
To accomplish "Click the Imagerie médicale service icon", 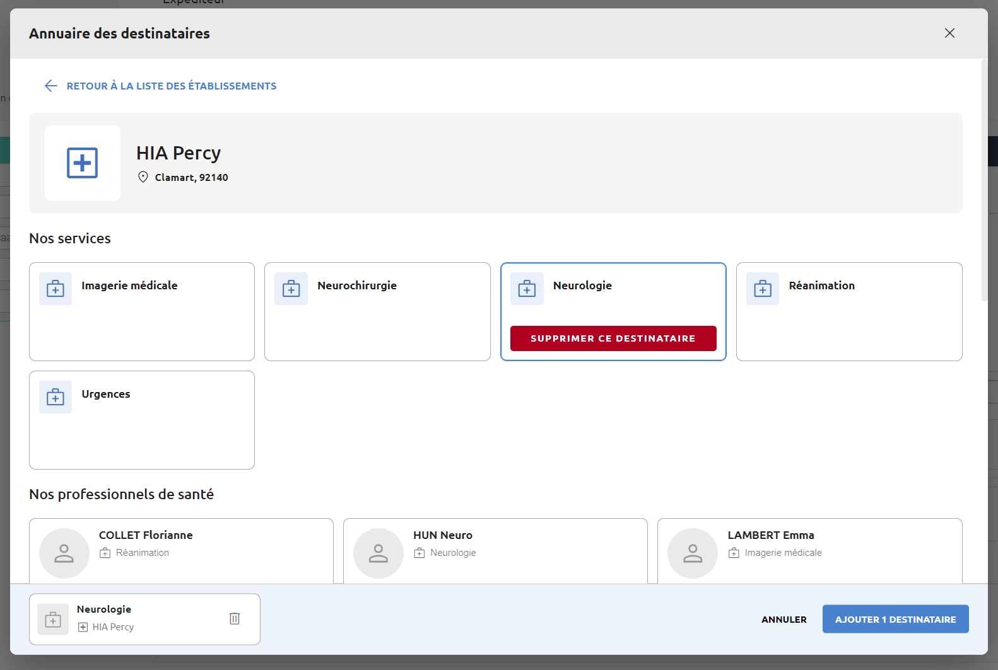I will tap(56, 289).
